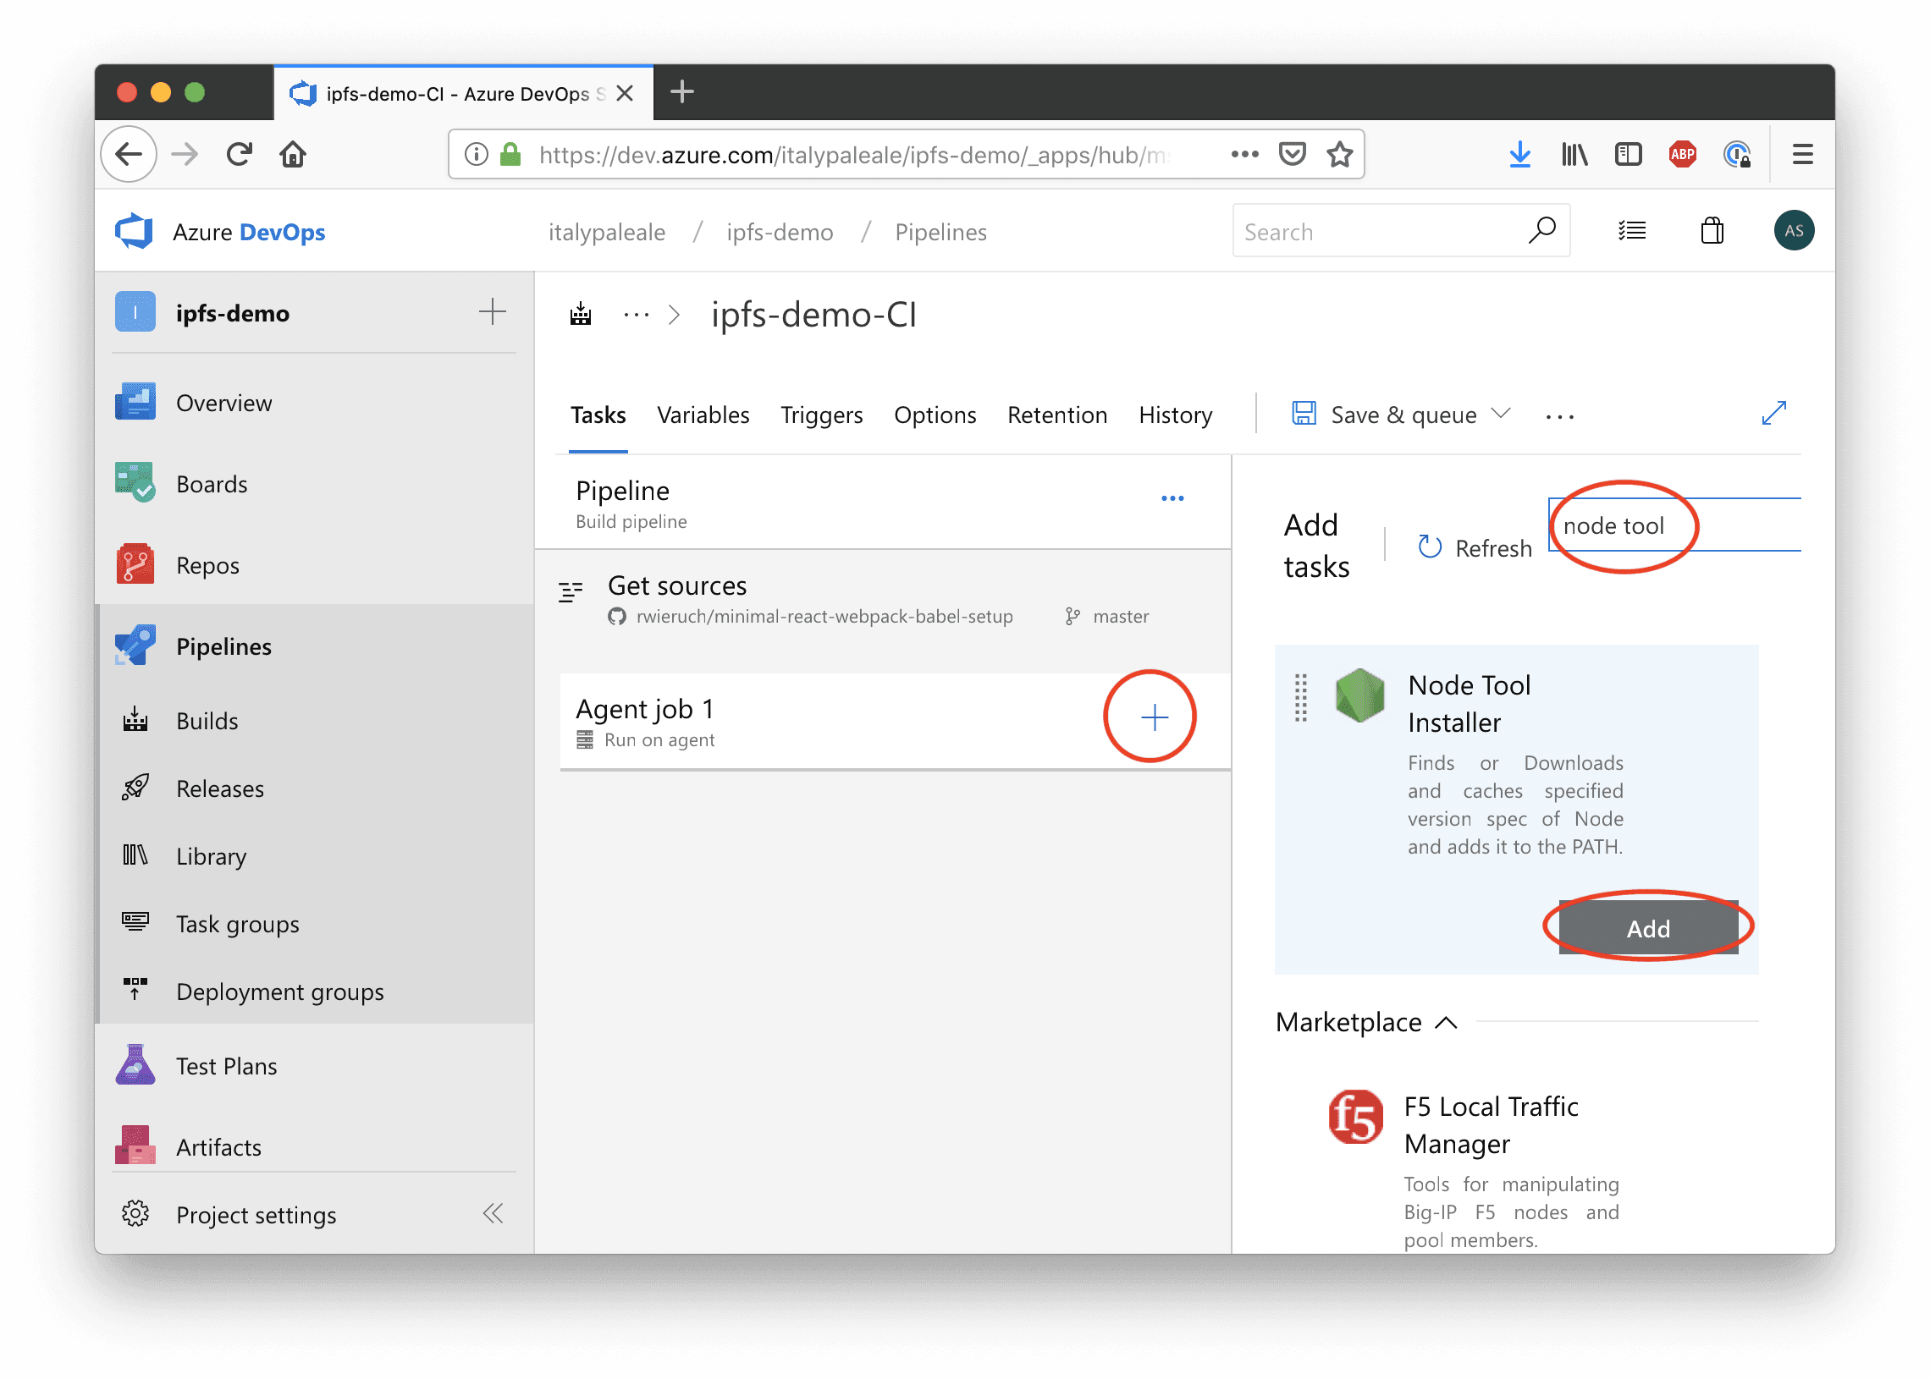Select the Pipeline build pipeline row
This screenshot has width=1930, height=1379.
(x=883, y=503)
